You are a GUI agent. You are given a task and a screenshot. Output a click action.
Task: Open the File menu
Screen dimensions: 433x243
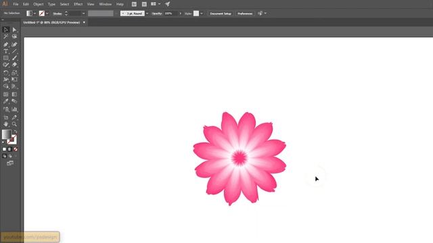[x=16, y=4]
